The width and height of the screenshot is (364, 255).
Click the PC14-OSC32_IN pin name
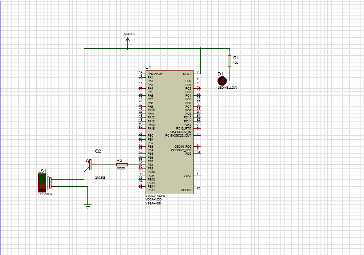coord(180,132)
